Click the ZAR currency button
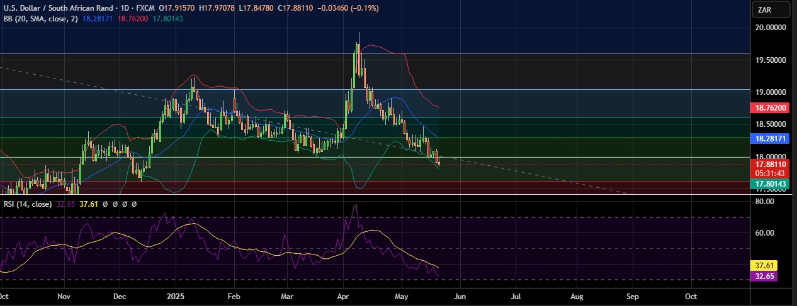Screen dimensions: 797x306 point(772,9)
